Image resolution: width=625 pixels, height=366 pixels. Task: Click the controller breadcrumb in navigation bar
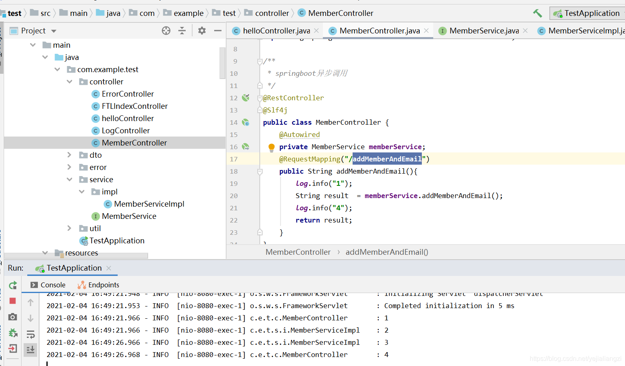[272, 13]
